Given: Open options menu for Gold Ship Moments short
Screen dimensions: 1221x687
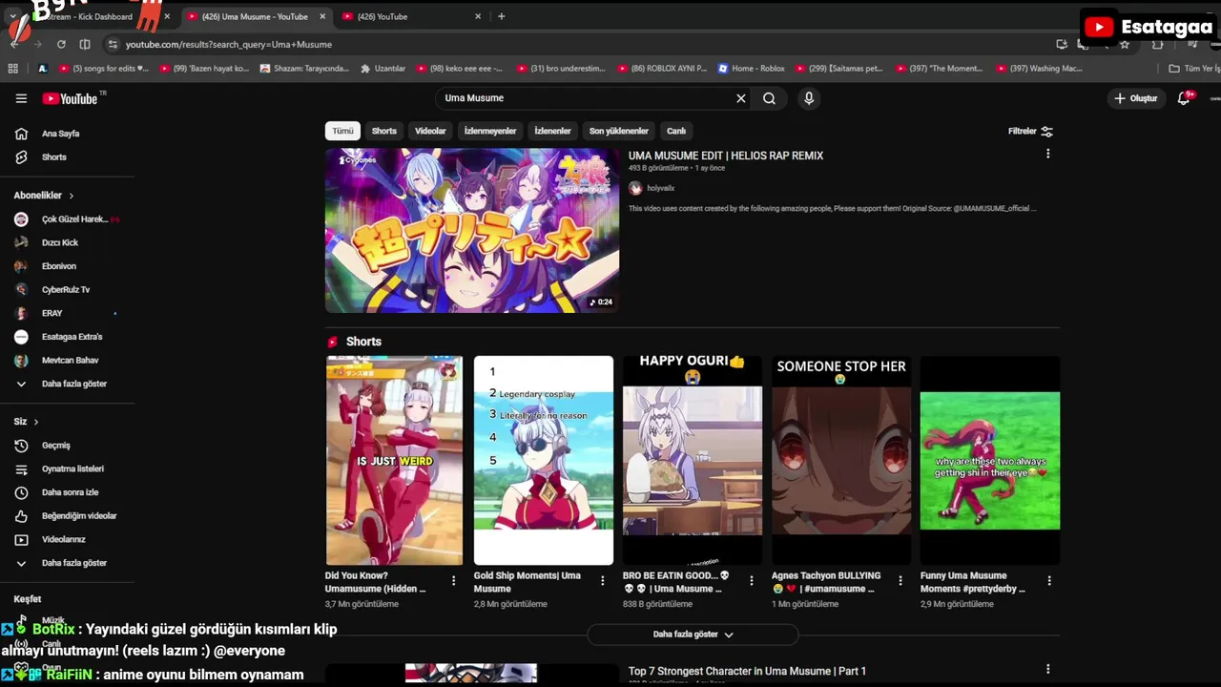Looking at the screenshot, I should point(602,580).
